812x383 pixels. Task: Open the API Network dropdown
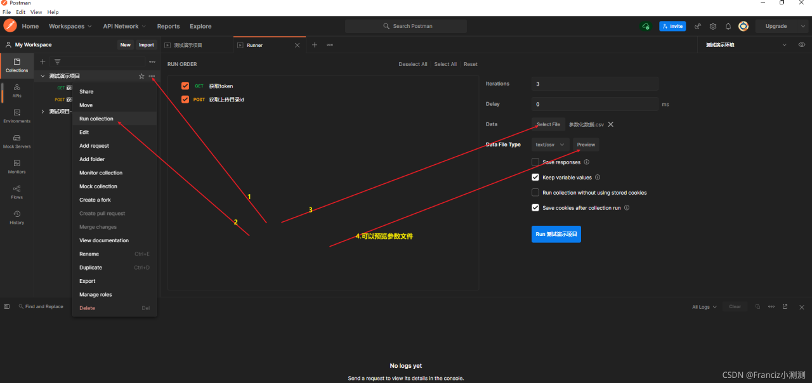point(124,26)
